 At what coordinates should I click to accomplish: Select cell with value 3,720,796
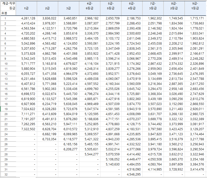pyautogui.click(x=69, y=28)
